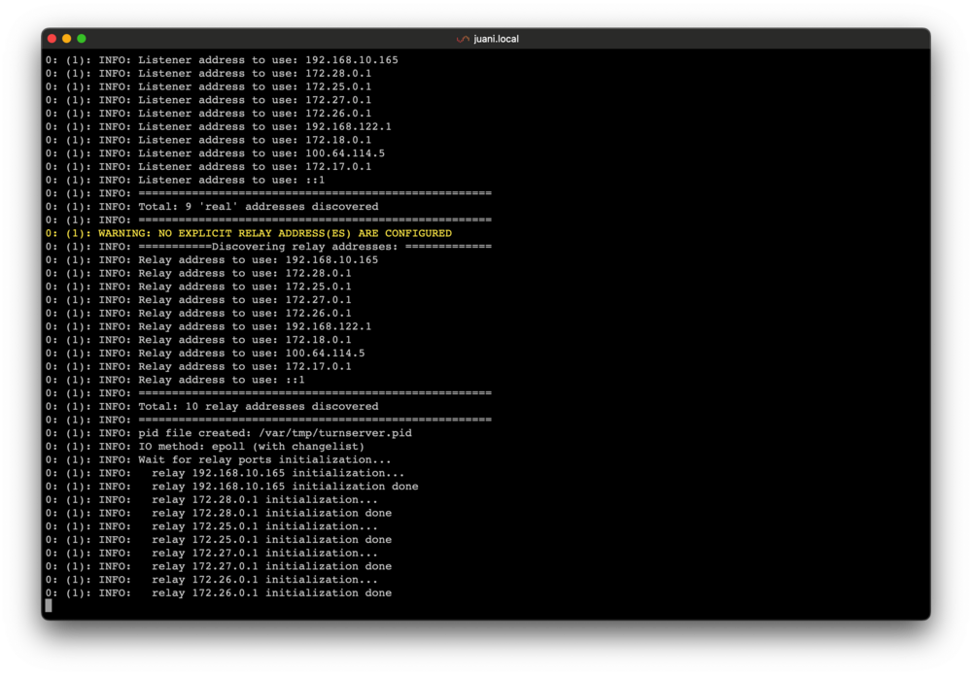The height and width of the screenshot is (675, 972).
Task: Click 'Listener address to use: 192.168.10.165'
Action: tap(268, 60)
